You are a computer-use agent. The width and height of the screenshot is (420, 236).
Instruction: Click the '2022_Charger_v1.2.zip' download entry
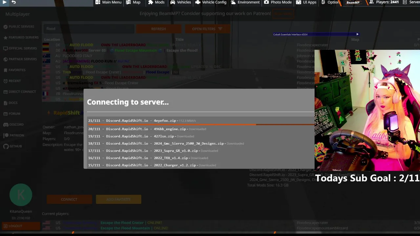[x=152, y=165]
